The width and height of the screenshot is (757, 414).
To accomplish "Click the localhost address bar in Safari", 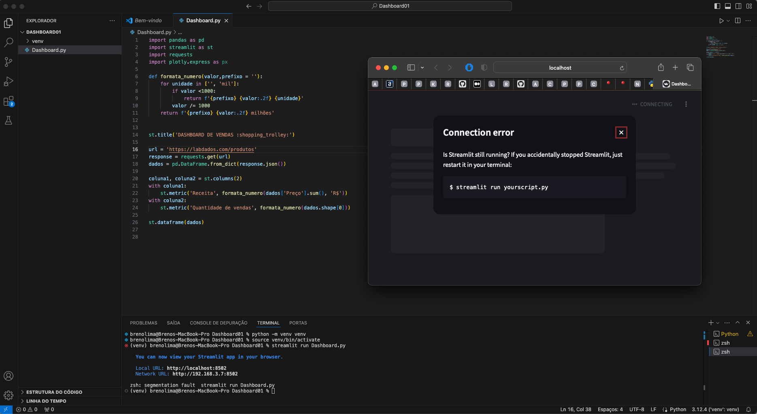I will point(560,68).
